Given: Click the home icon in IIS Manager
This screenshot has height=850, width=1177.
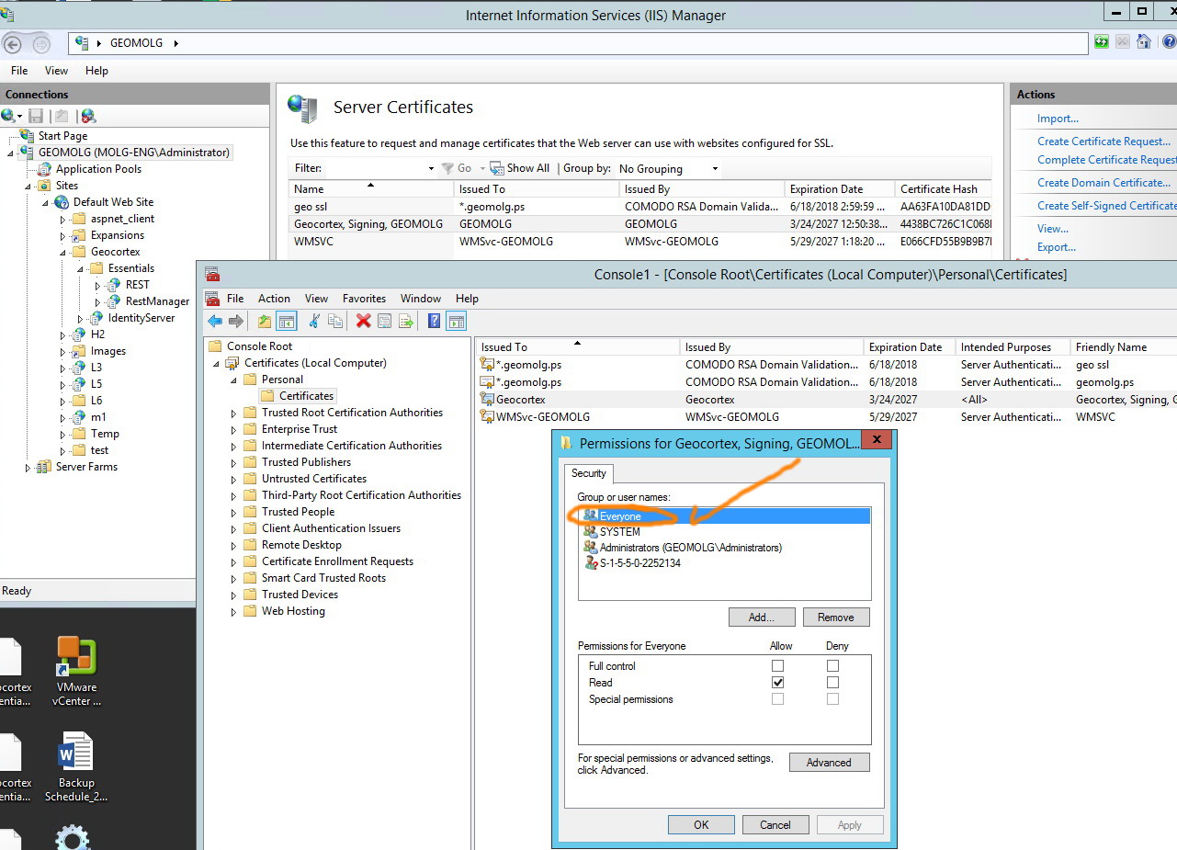Looking at the screenshot, I should click(1144, 42).
